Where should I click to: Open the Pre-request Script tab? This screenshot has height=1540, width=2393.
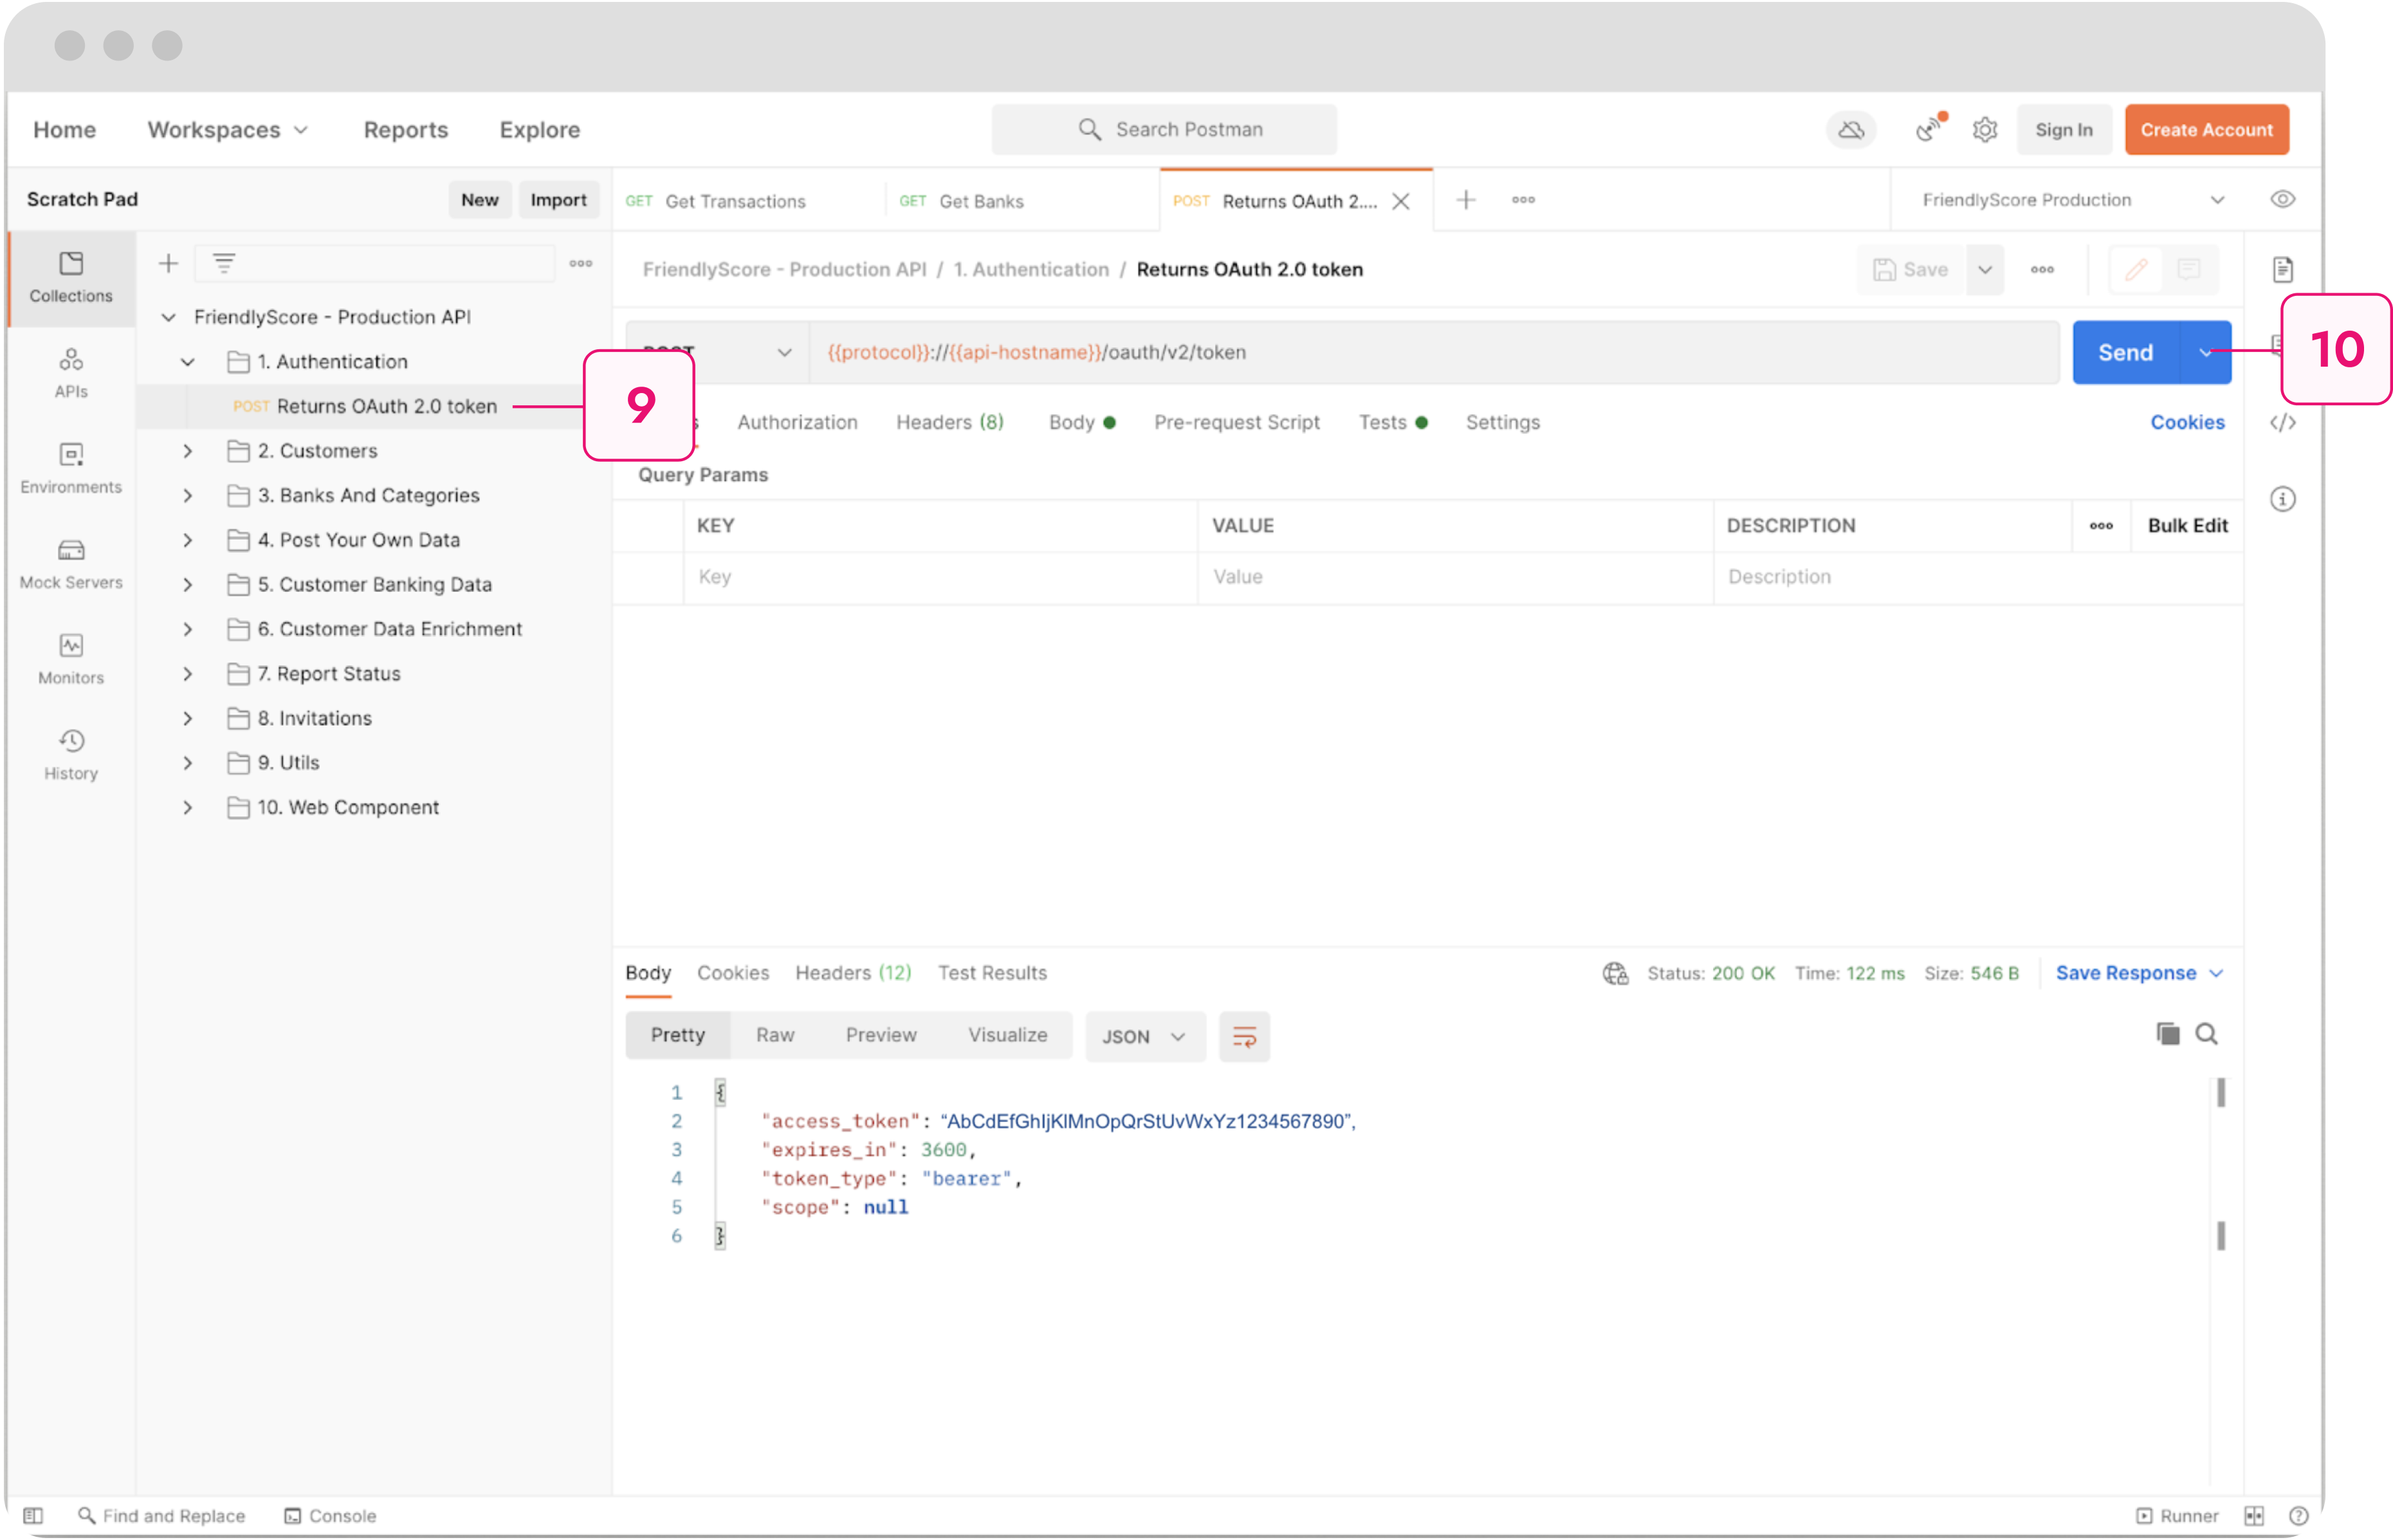click(1237, 422)
